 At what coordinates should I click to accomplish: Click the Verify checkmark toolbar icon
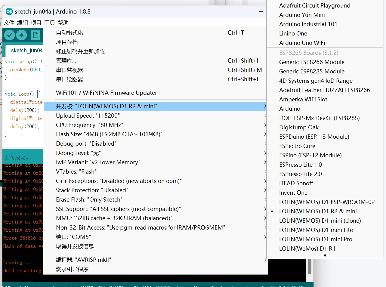pyautogui.click(x=9, y=35)
